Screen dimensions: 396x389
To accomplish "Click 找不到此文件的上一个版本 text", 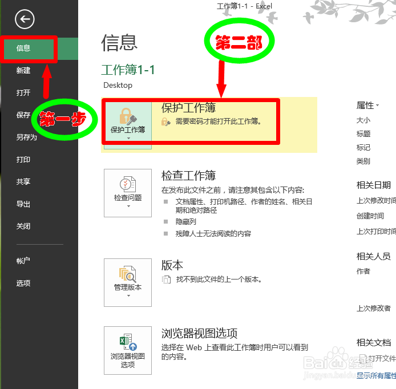I will [219, 279].
